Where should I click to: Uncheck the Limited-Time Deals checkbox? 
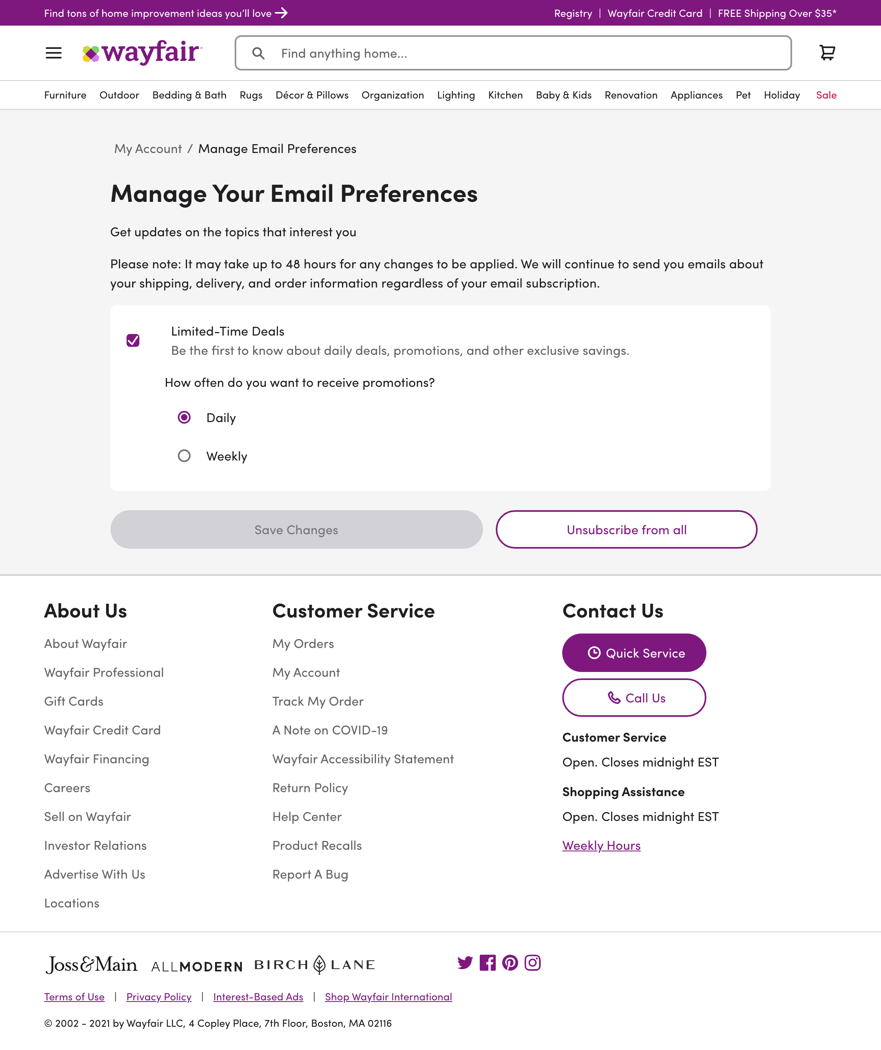pyautogui.click(x=133, y=340)
